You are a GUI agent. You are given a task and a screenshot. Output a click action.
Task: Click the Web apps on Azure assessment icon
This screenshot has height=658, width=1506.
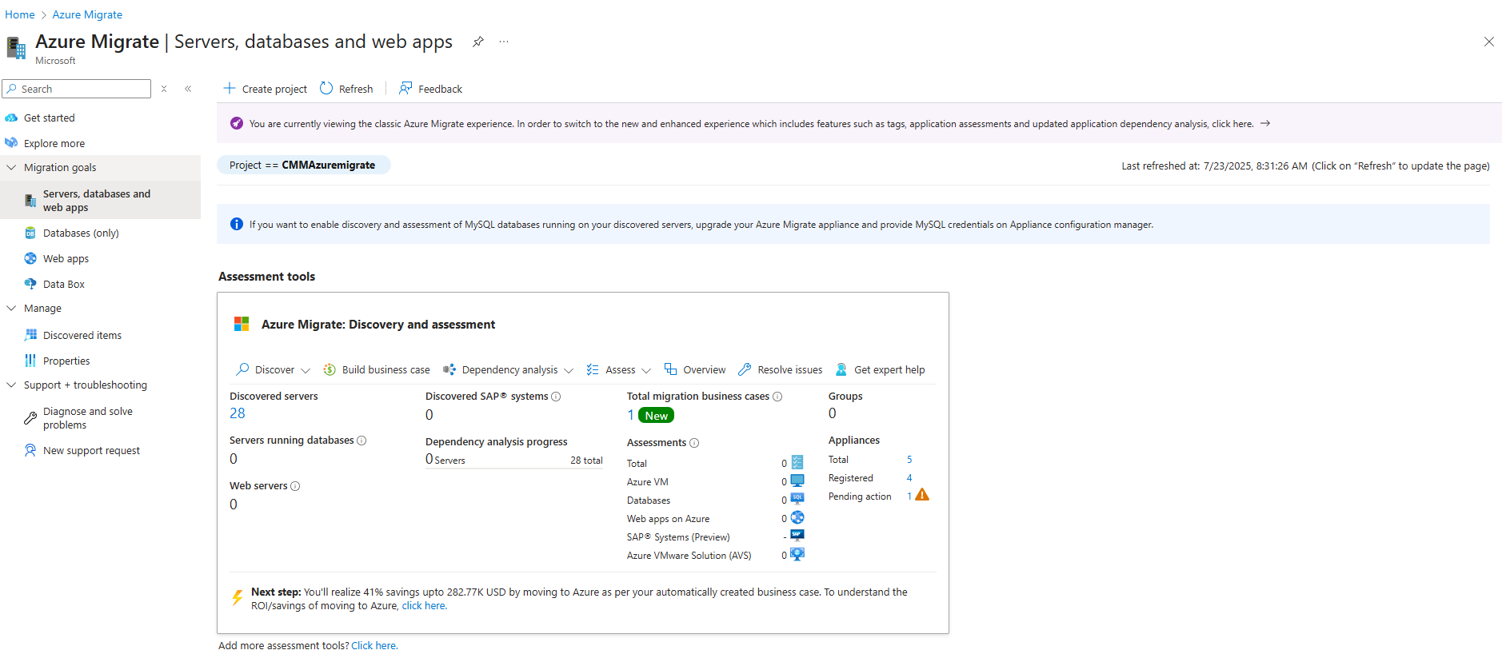pyautogui.click(x=797, y=517)
